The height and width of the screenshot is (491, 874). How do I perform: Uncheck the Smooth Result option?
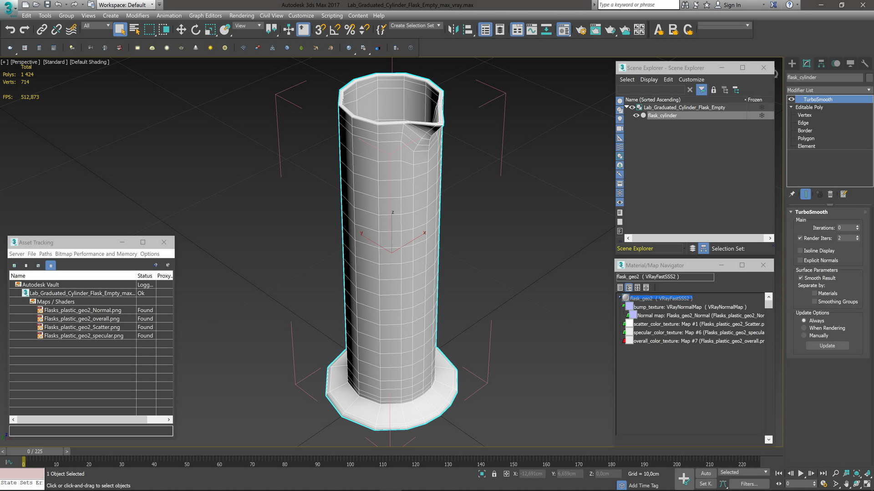click(800, 278)
